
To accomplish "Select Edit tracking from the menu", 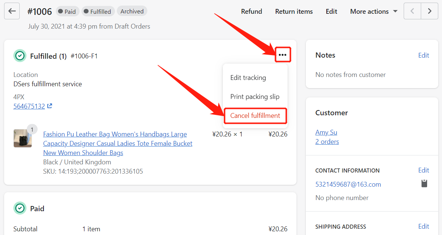I will pos(248,77).
